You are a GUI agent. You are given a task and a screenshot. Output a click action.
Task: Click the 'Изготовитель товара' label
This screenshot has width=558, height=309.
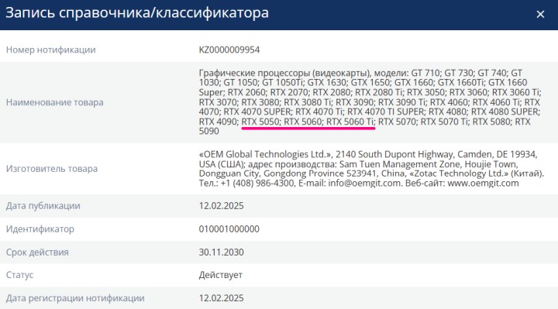pyautogui.click(x=52, y=169)
